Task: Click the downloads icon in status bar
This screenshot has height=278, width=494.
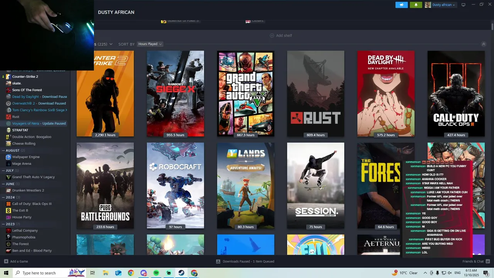Action: pyautogui.click(x=218, y=261)
